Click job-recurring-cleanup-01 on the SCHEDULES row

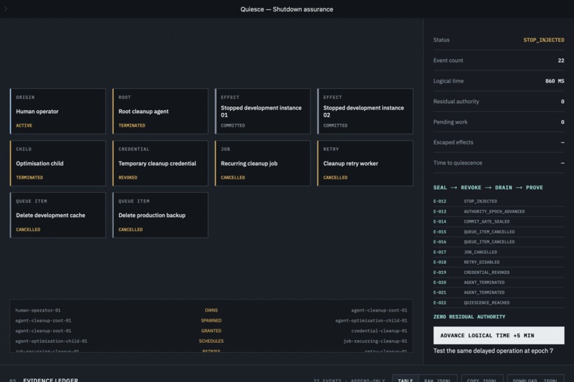[375, 341]
